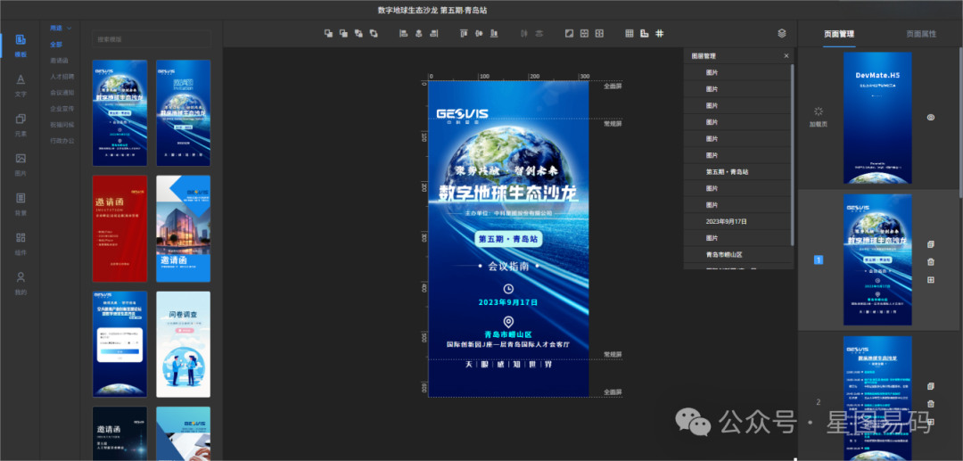Click the layer panel vertical scrollbar
Screen dimensions: 963x461
click(793, 153)
